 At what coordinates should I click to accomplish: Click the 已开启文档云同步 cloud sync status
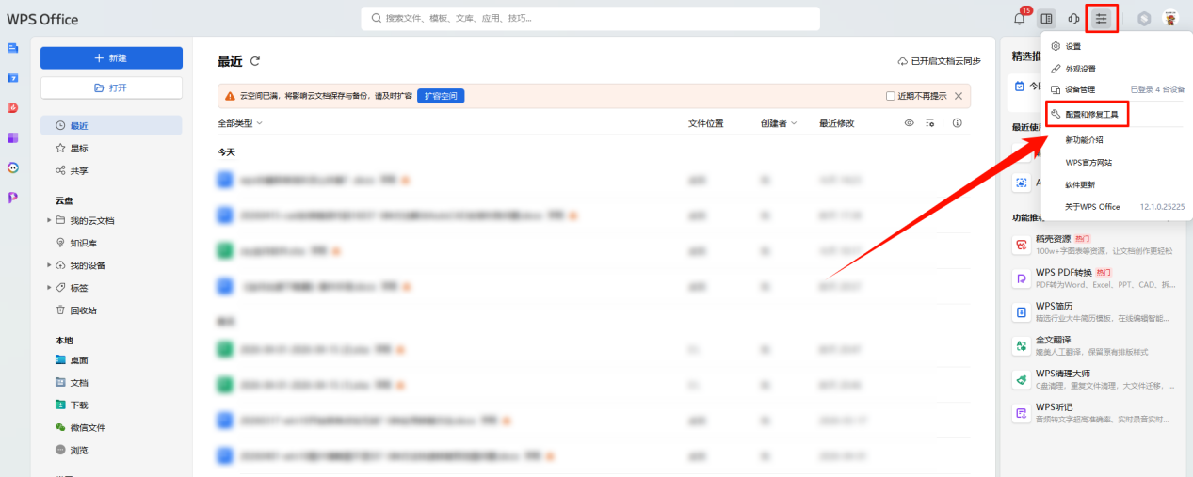(939, 61)
